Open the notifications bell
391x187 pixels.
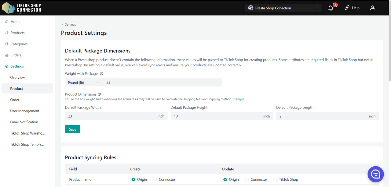[x=331, y=8]
